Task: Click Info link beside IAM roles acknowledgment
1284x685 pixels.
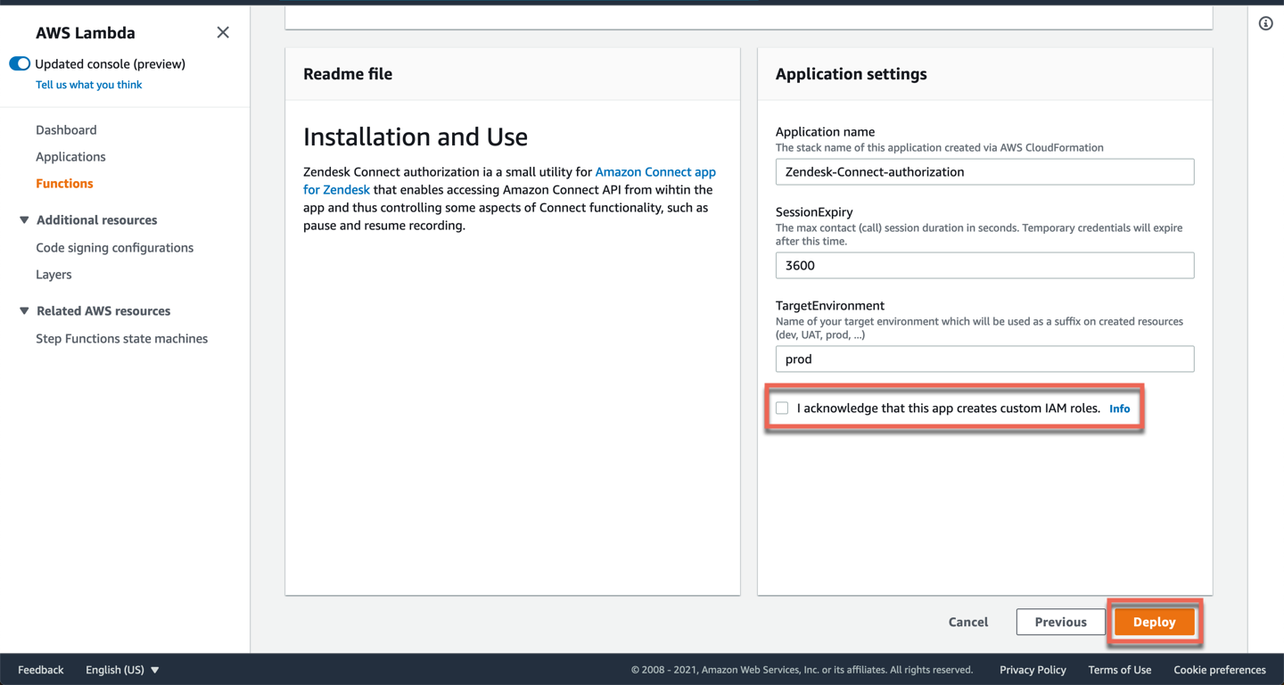Action: tap(1119, 409)
